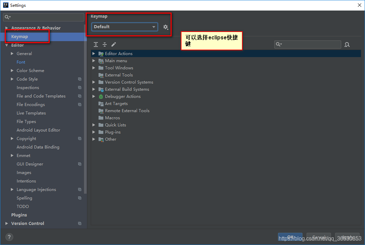Click the Apply button
The height and width of the screenshot is (245, 365).
coord(347,237)
